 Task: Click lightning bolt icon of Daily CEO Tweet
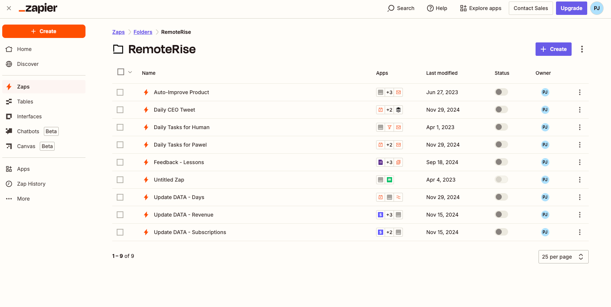click(x=146, y=110)
